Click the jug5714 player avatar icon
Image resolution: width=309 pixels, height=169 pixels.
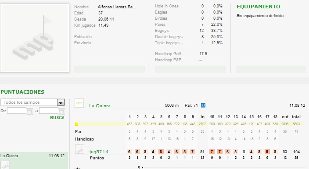79,149
